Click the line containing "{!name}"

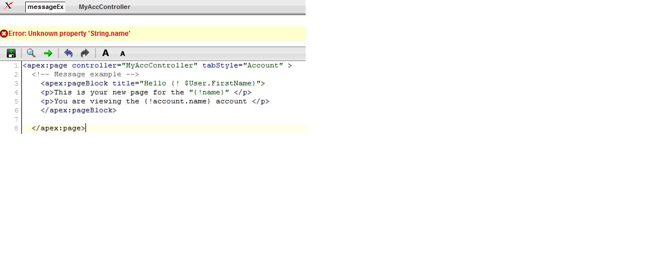[146, 92]
